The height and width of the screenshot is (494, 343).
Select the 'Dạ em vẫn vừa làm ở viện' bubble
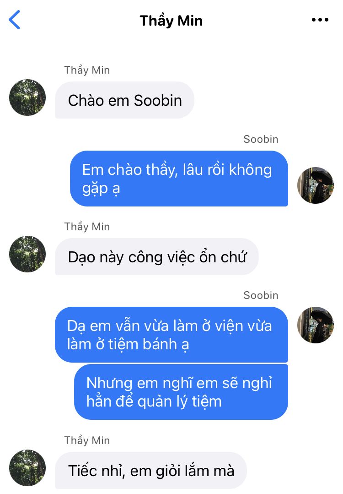tap(171, 335)
